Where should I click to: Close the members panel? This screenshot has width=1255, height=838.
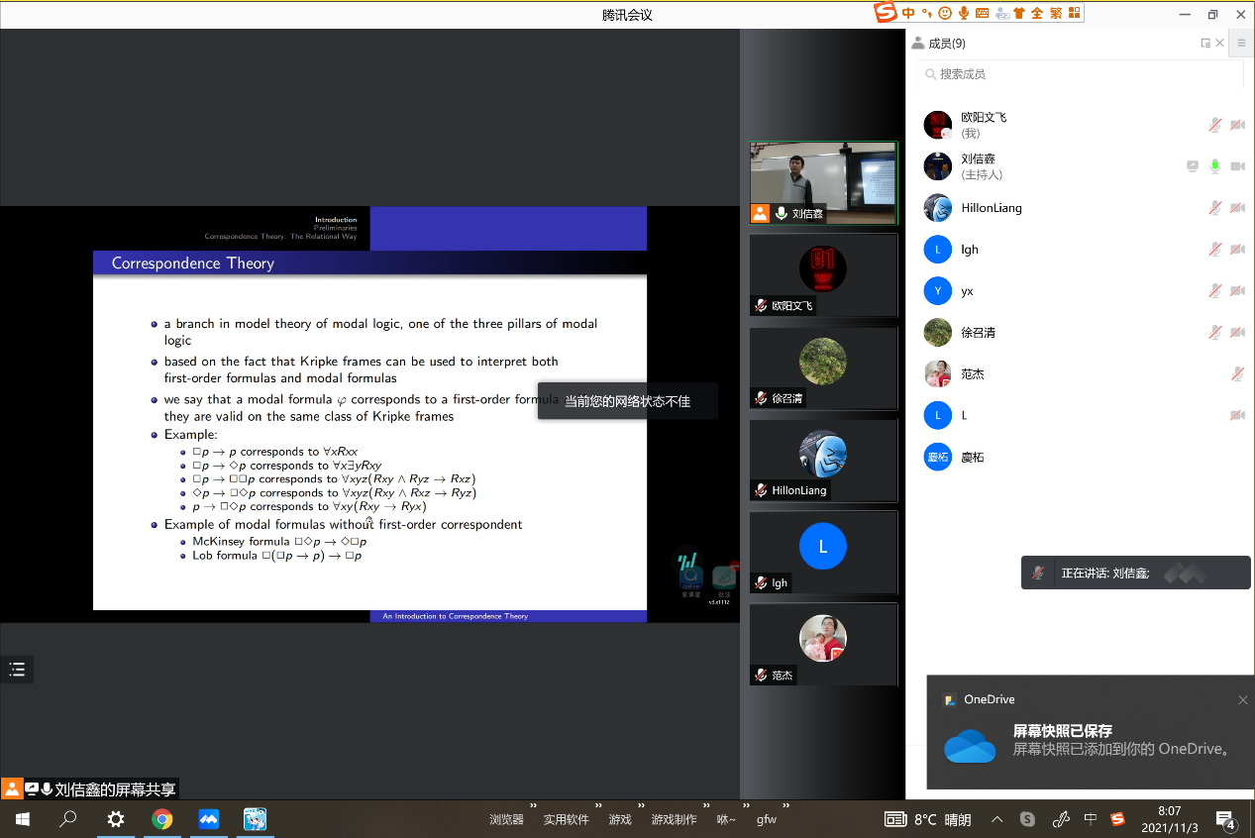pos(1220,44)
